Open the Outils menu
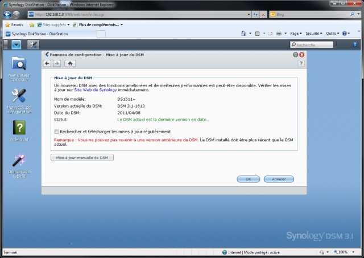 coord(332,34)
